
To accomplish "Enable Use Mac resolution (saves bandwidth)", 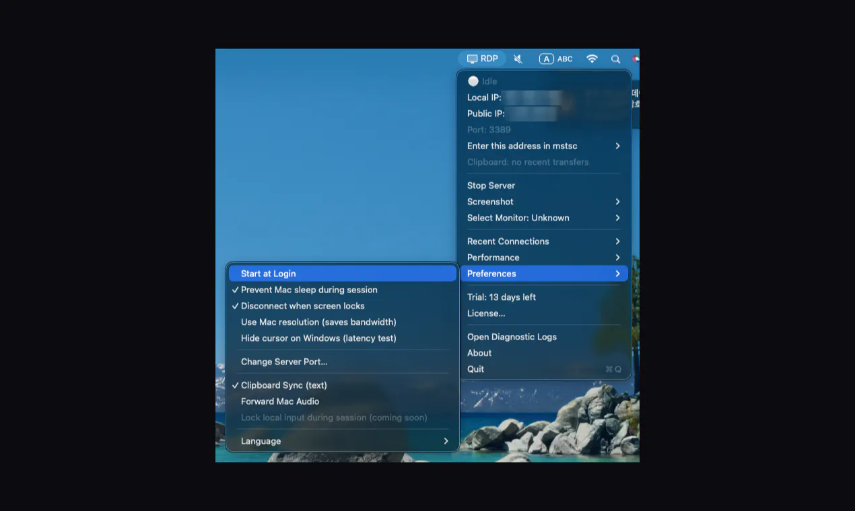I will pos(343,322).
